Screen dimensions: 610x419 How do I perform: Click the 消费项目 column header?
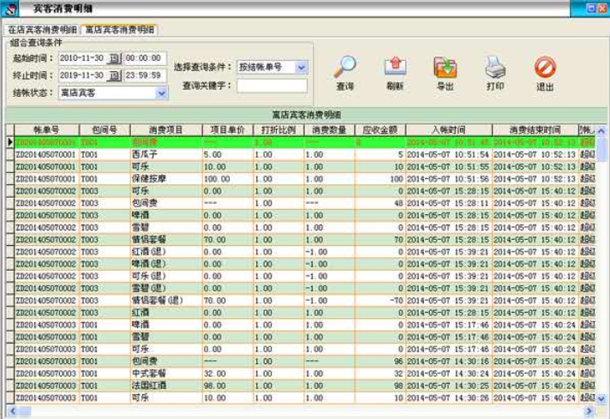(x=166, y=130)
